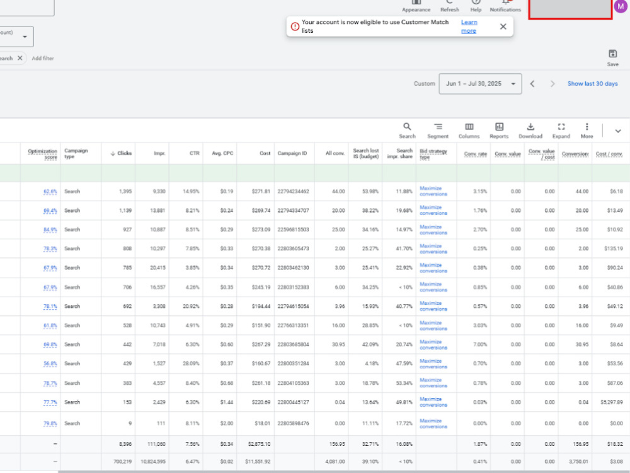The image size is (630, 473).
Task: Select the $135.19 cost per conversion cell
Action: pos(614,248)
